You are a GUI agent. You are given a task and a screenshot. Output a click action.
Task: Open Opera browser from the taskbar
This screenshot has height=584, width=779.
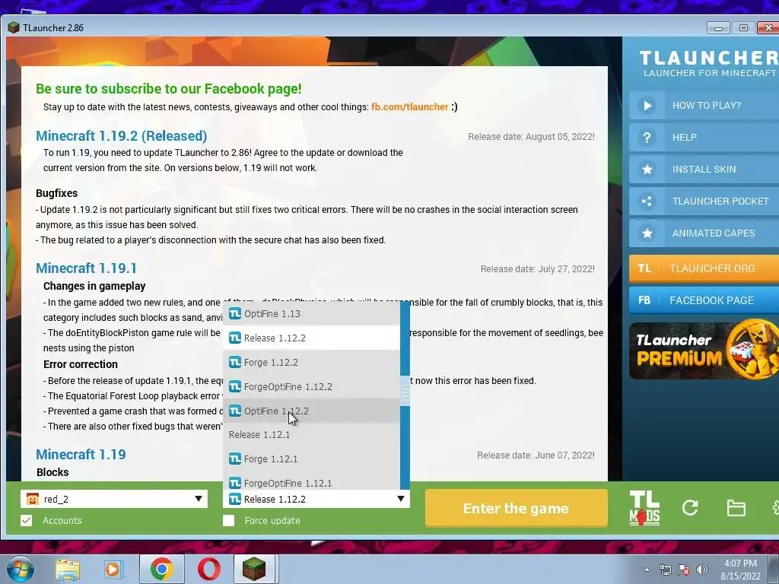pos(209,569)
